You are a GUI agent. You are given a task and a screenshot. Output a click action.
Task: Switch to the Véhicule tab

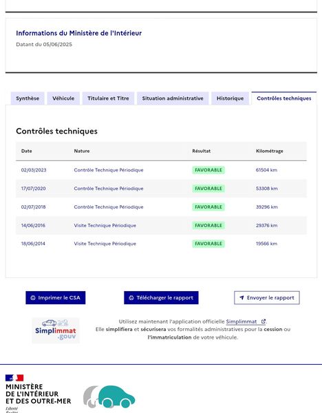click(x=63, y=98)
